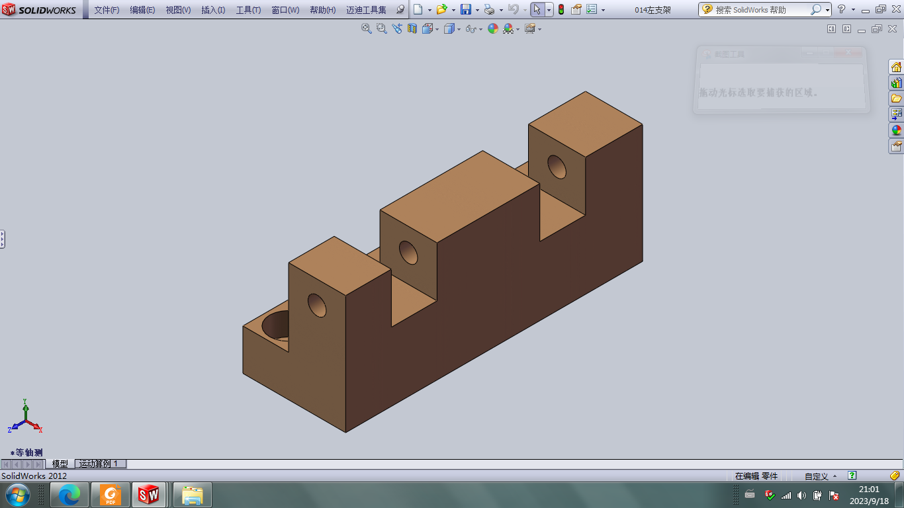Click the Previous View icon
This screenshot has height=508, width=904.
click(x=397, y=28)
